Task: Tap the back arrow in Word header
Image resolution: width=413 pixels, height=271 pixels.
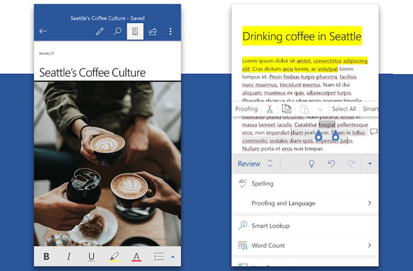Action: tap(43, 31)
